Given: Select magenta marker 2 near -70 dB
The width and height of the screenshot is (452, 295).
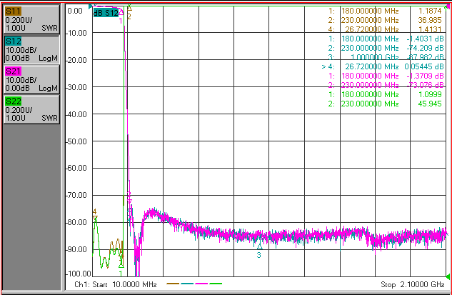Looking at the screenshot, I should pos(129,198).
